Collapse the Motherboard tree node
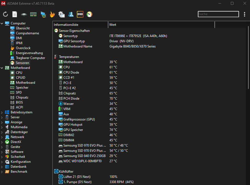The height and width of the screenshot is (185, 250). (x=2, y=68)
